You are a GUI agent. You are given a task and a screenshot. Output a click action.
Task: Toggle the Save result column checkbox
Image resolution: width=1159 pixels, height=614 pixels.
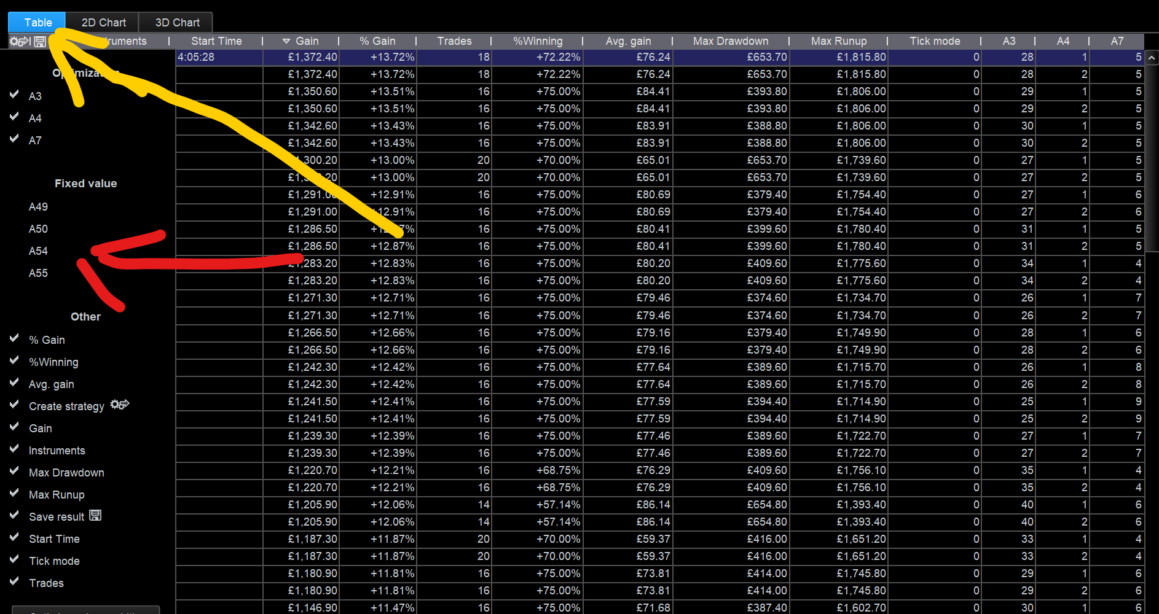pyautogui.click(x=14, y=515)
